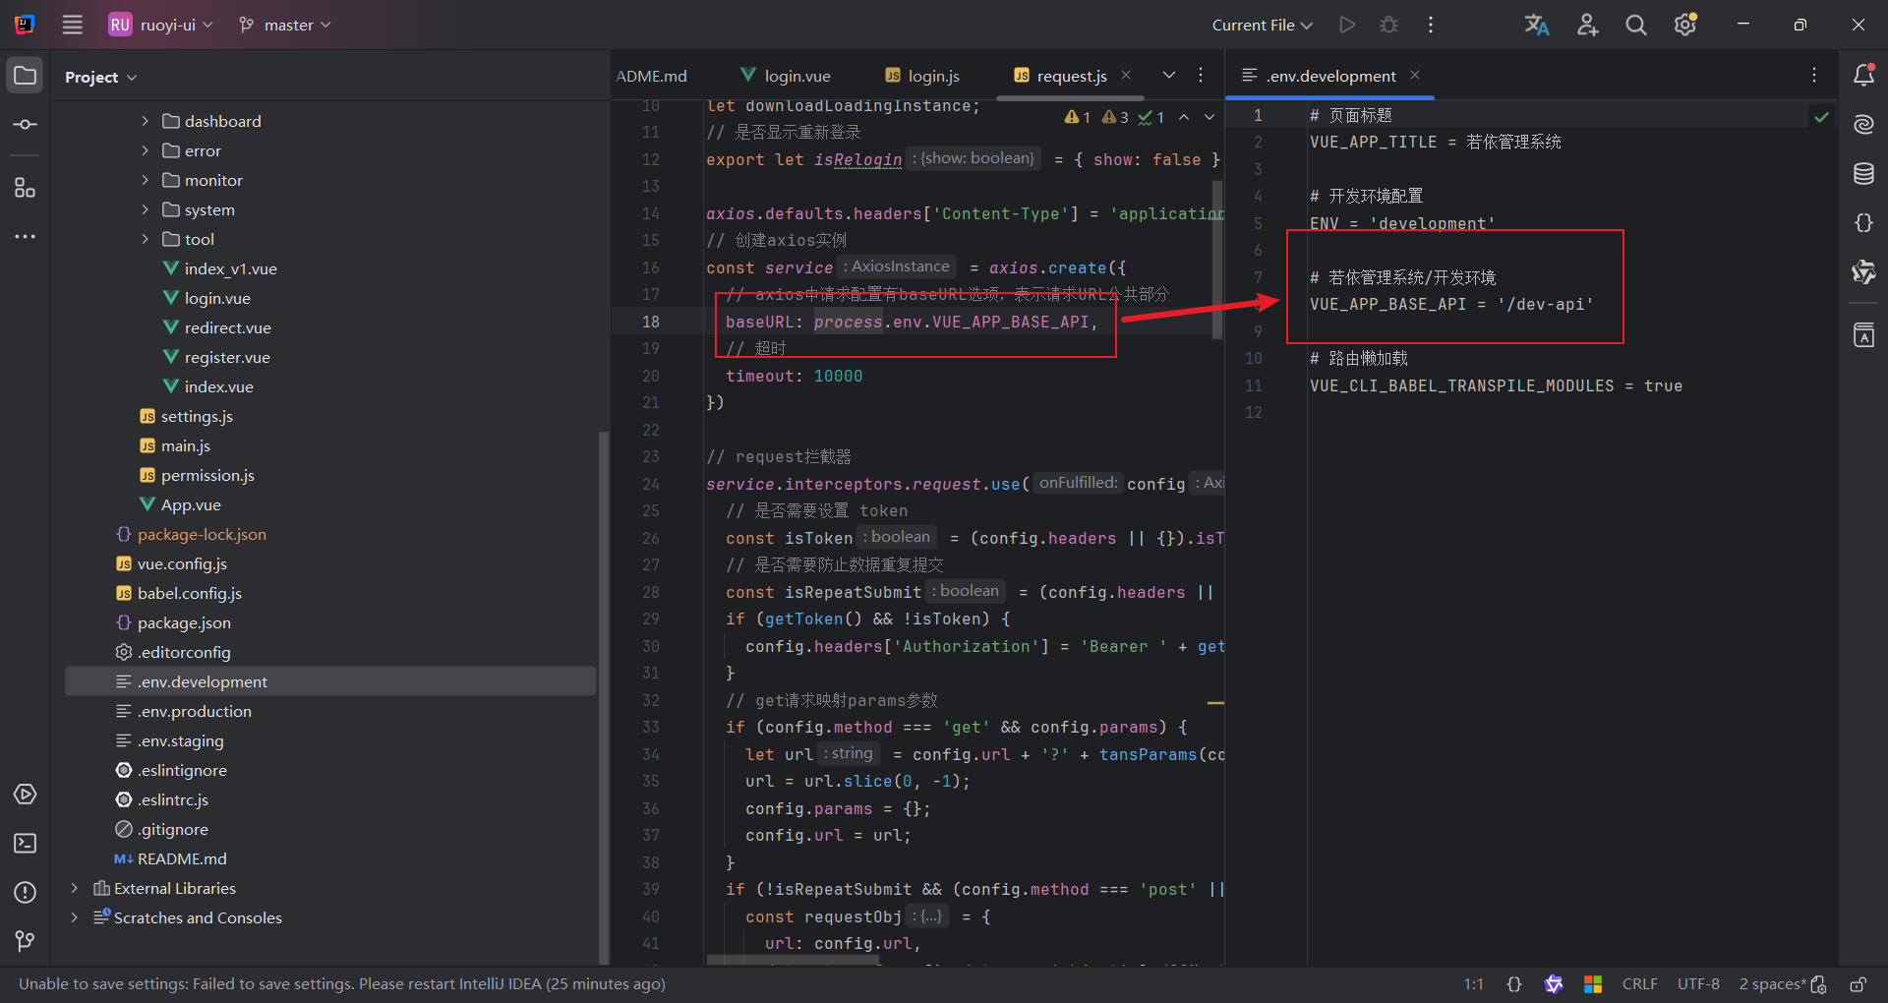Open the translation plugin icon
This screenshot has height=1003, width=1888.
1537,25
